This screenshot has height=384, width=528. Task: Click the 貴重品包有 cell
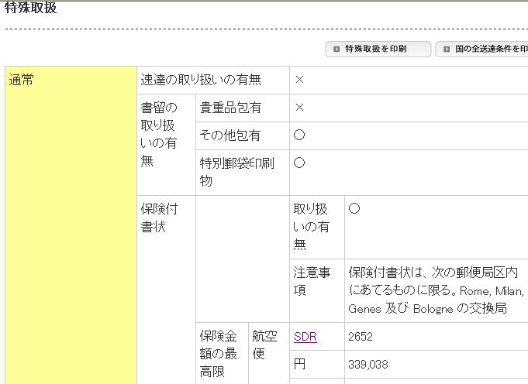[243, 108]
